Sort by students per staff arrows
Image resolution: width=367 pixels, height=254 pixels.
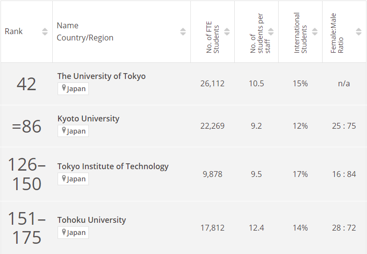click(x=271, y=32)
